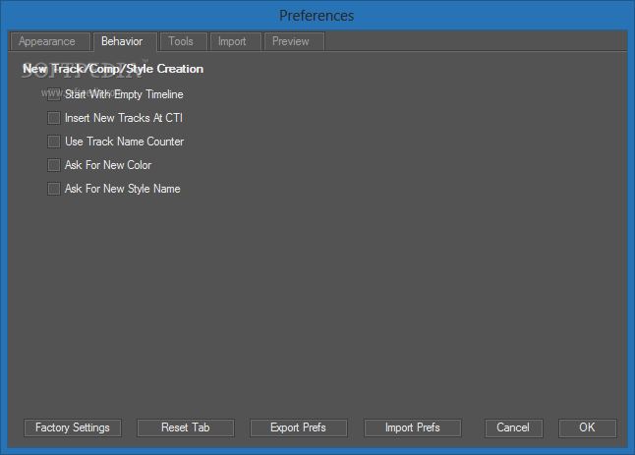Open the Tools tab
Image resolution: width=635 pixels, height=455 pixels.
pos(184,41)
